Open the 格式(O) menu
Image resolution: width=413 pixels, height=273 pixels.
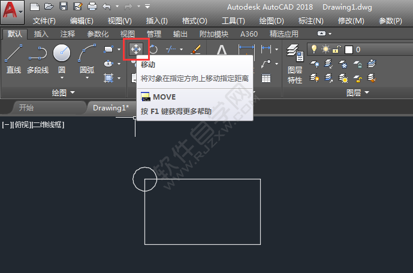coord(195,21)
